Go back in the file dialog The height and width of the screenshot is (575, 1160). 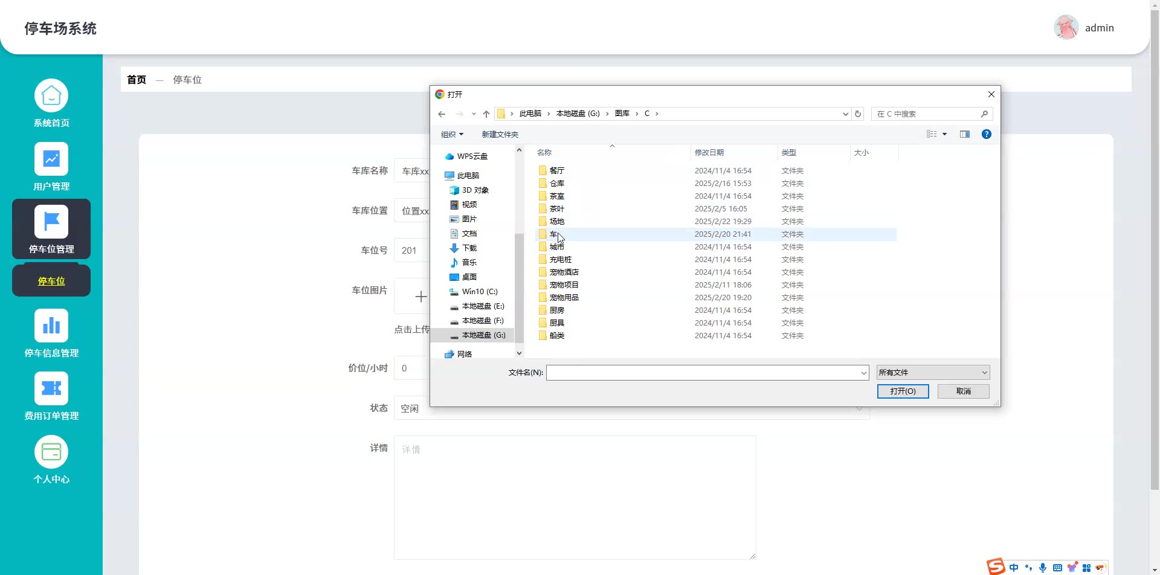(x=442, y=114)
